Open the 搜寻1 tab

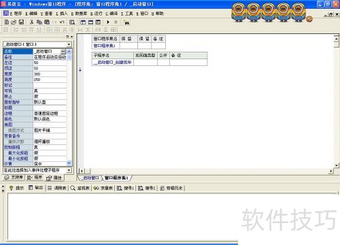[126, 188]
